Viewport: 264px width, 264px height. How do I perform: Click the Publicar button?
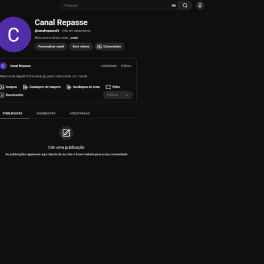[112, 95]
